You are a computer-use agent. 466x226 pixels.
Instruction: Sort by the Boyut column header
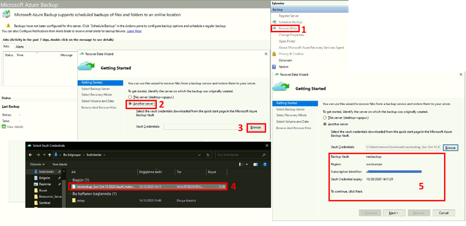pyautogui.click(x=212, y=172)
